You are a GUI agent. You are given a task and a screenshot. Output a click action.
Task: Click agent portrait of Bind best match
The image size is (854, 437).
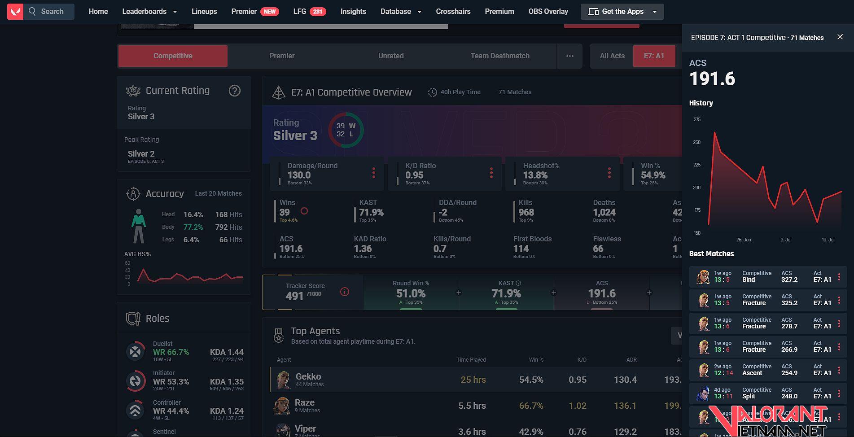click(x=703, y=276)
